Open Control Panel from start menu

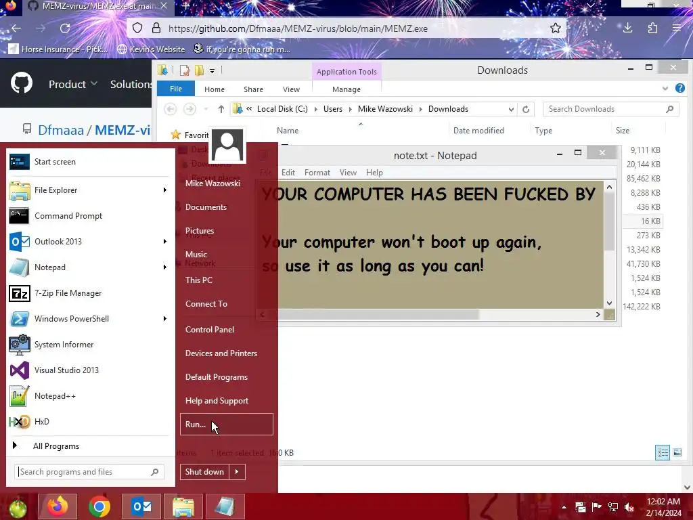coord(210,330)
